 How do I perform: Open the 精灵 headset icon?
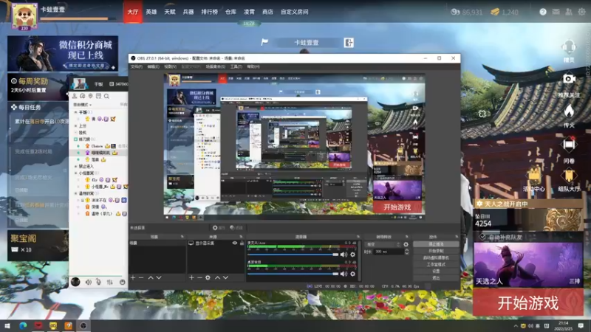coord(569,48)
